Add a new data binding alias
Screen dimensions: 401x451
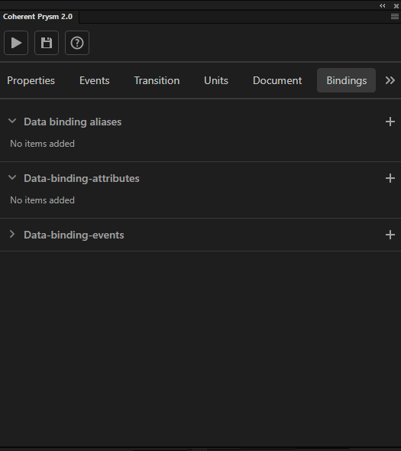point(390,122)
